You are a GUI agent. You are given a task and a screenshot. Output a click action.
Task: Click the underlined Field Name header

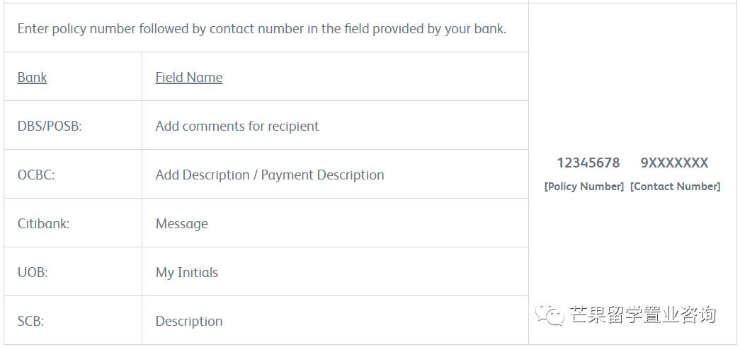(188, 78)
